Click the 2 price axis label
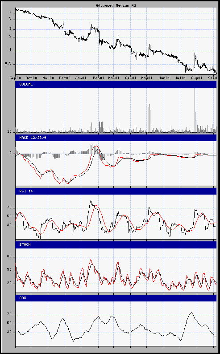Image resolution: width=220 pixels, height=354 pixels. 10,37
